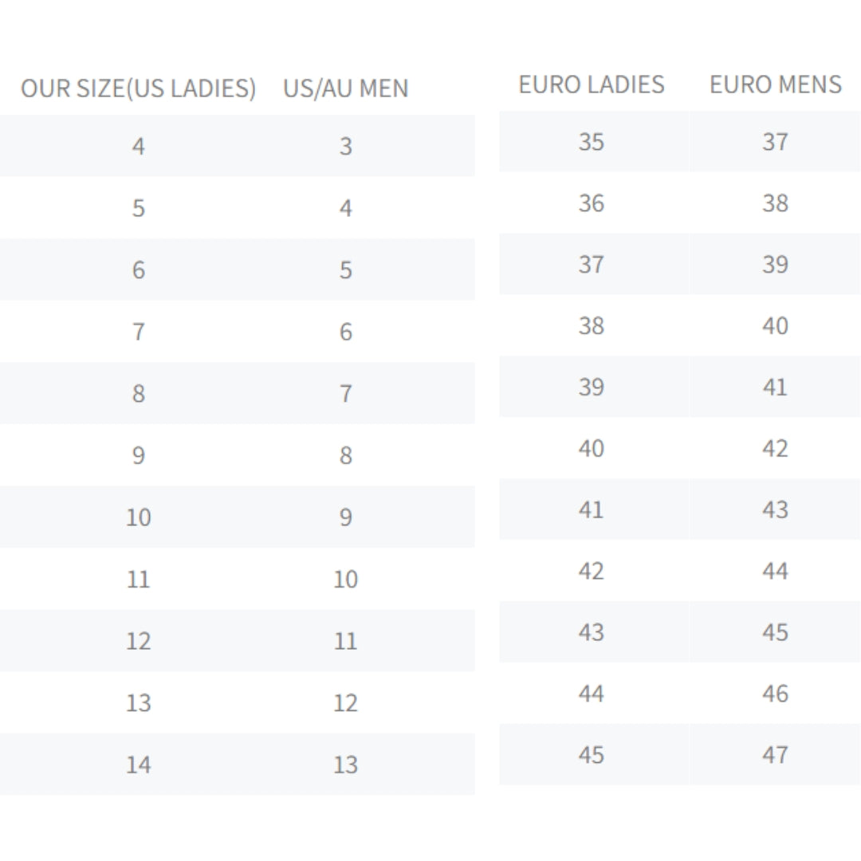Screen dimensions: 861x861
Task: Click Euro mens size 47 cell
Action: tap(776, 754)
